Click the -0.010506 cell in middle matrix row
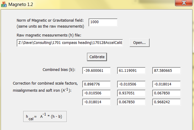Screen dimensions: 194x130 [x=96, y=93]
